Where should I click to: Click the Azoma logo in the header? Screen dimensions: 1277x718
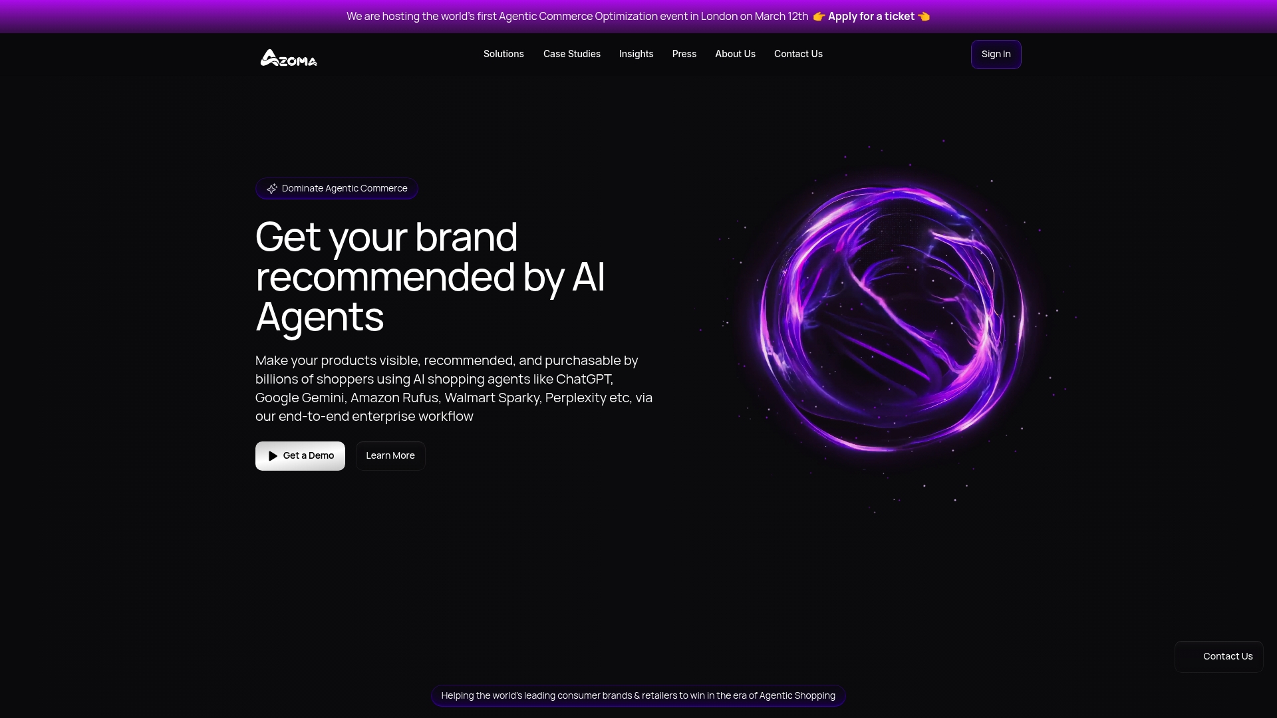pyautogui.click(x=289, y=58)
